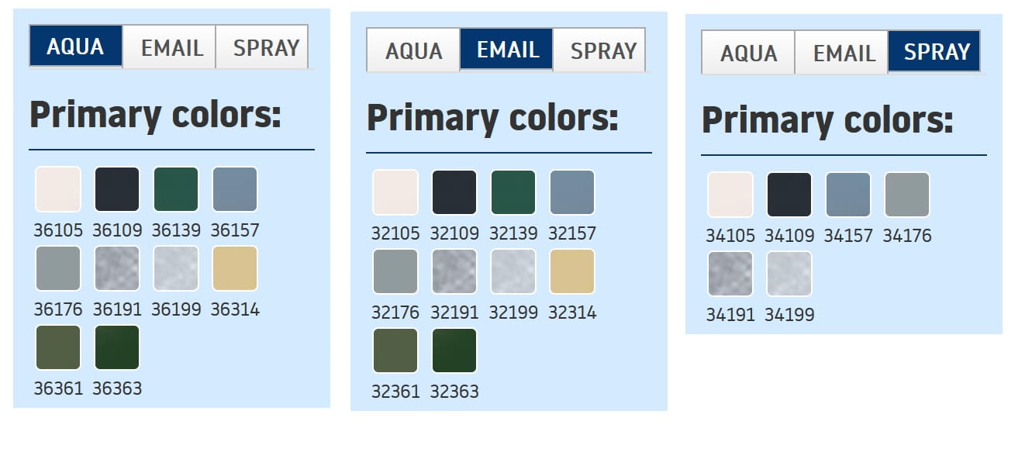Choose blue-gray swatch 32157
The image size is (1032, 449).
[x=572, y=192]
